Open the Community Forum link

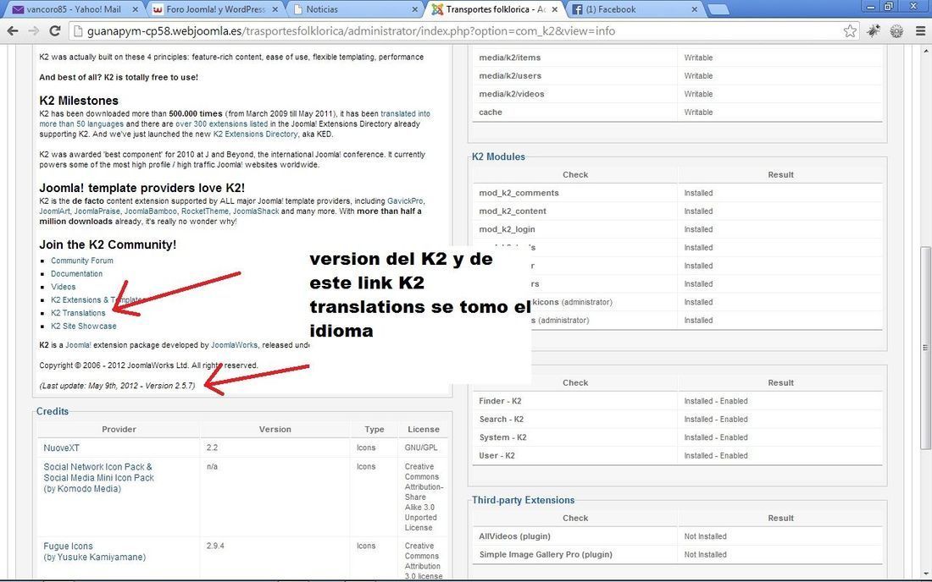(x=82, y=261)
